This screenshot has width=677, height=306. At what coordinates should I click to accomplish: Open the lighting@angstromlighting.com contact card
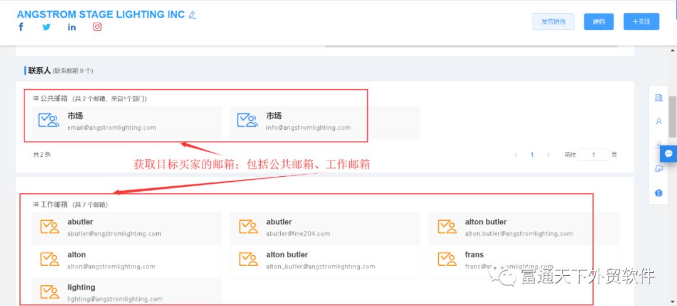point(127,292)
